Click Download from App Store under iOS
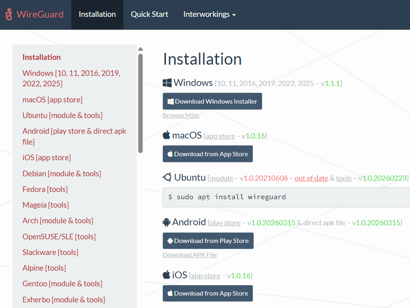Image resolution: width=410 pixels, height=308 pixels. pos(208,293)
